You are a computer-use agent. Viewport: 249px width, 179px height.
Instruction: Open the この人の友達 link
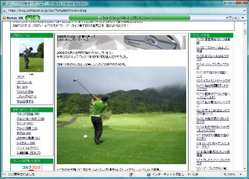pyautogui.click(x=25, y=92)
